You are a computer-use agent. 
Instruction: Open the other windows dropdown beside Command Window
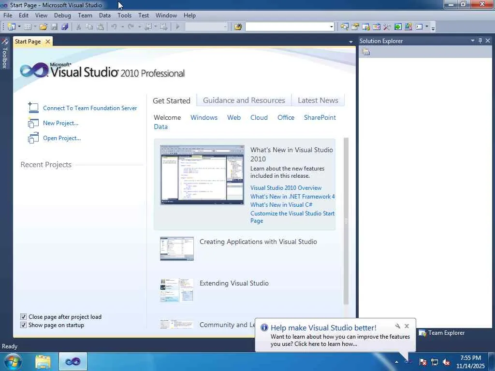click(427, 27)
